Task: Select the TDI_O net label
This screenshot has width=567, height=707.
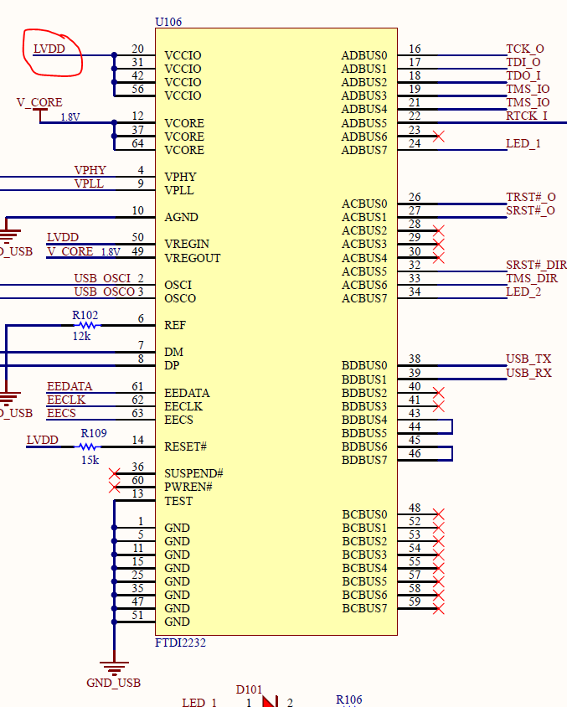Action: click(x=523, y=62)
